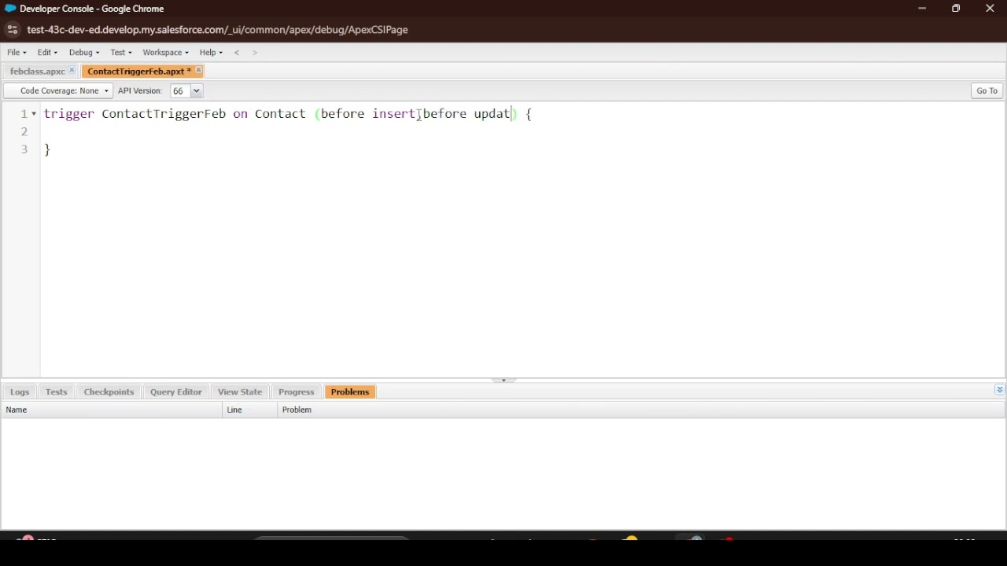The width and height of the screenshot is (1007, 566).
Task: Sort by the Line column header
Action: click(250, 410)
